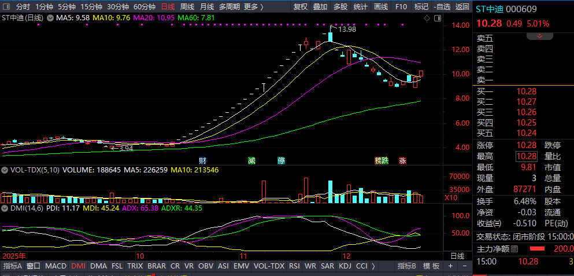Select the OBV indicator tab
Image resolution: width=574 pixels, height=276 pixels.
coord(206,266)
